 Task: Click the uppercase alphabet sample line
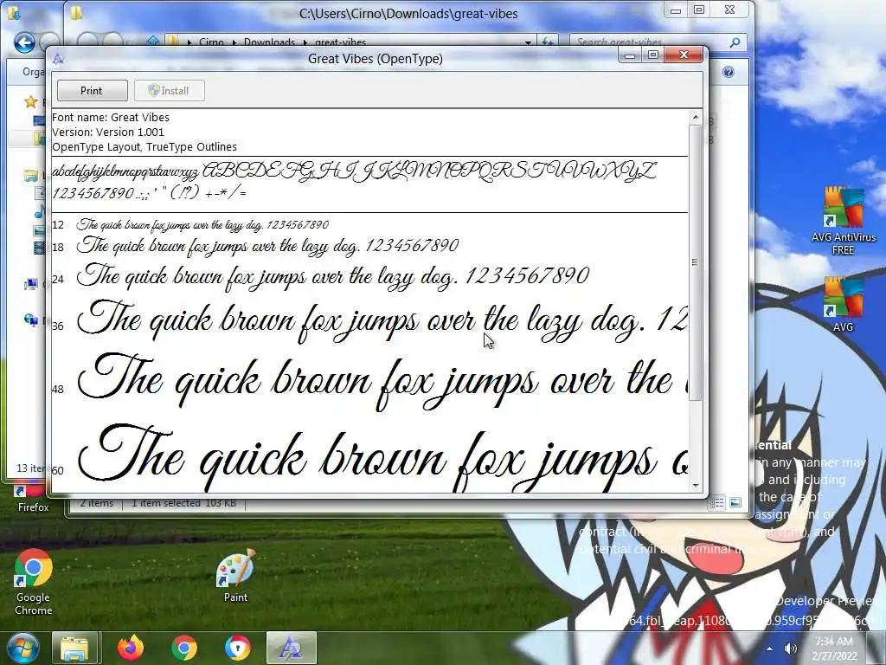click(x=429, y=171)
